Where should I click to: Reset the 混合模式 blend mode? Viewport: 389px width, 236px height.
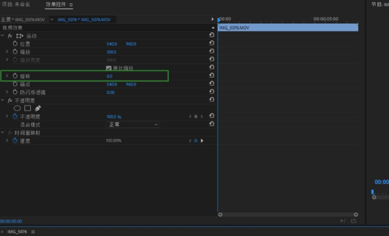pyautogui.click(x=211, y=124)
